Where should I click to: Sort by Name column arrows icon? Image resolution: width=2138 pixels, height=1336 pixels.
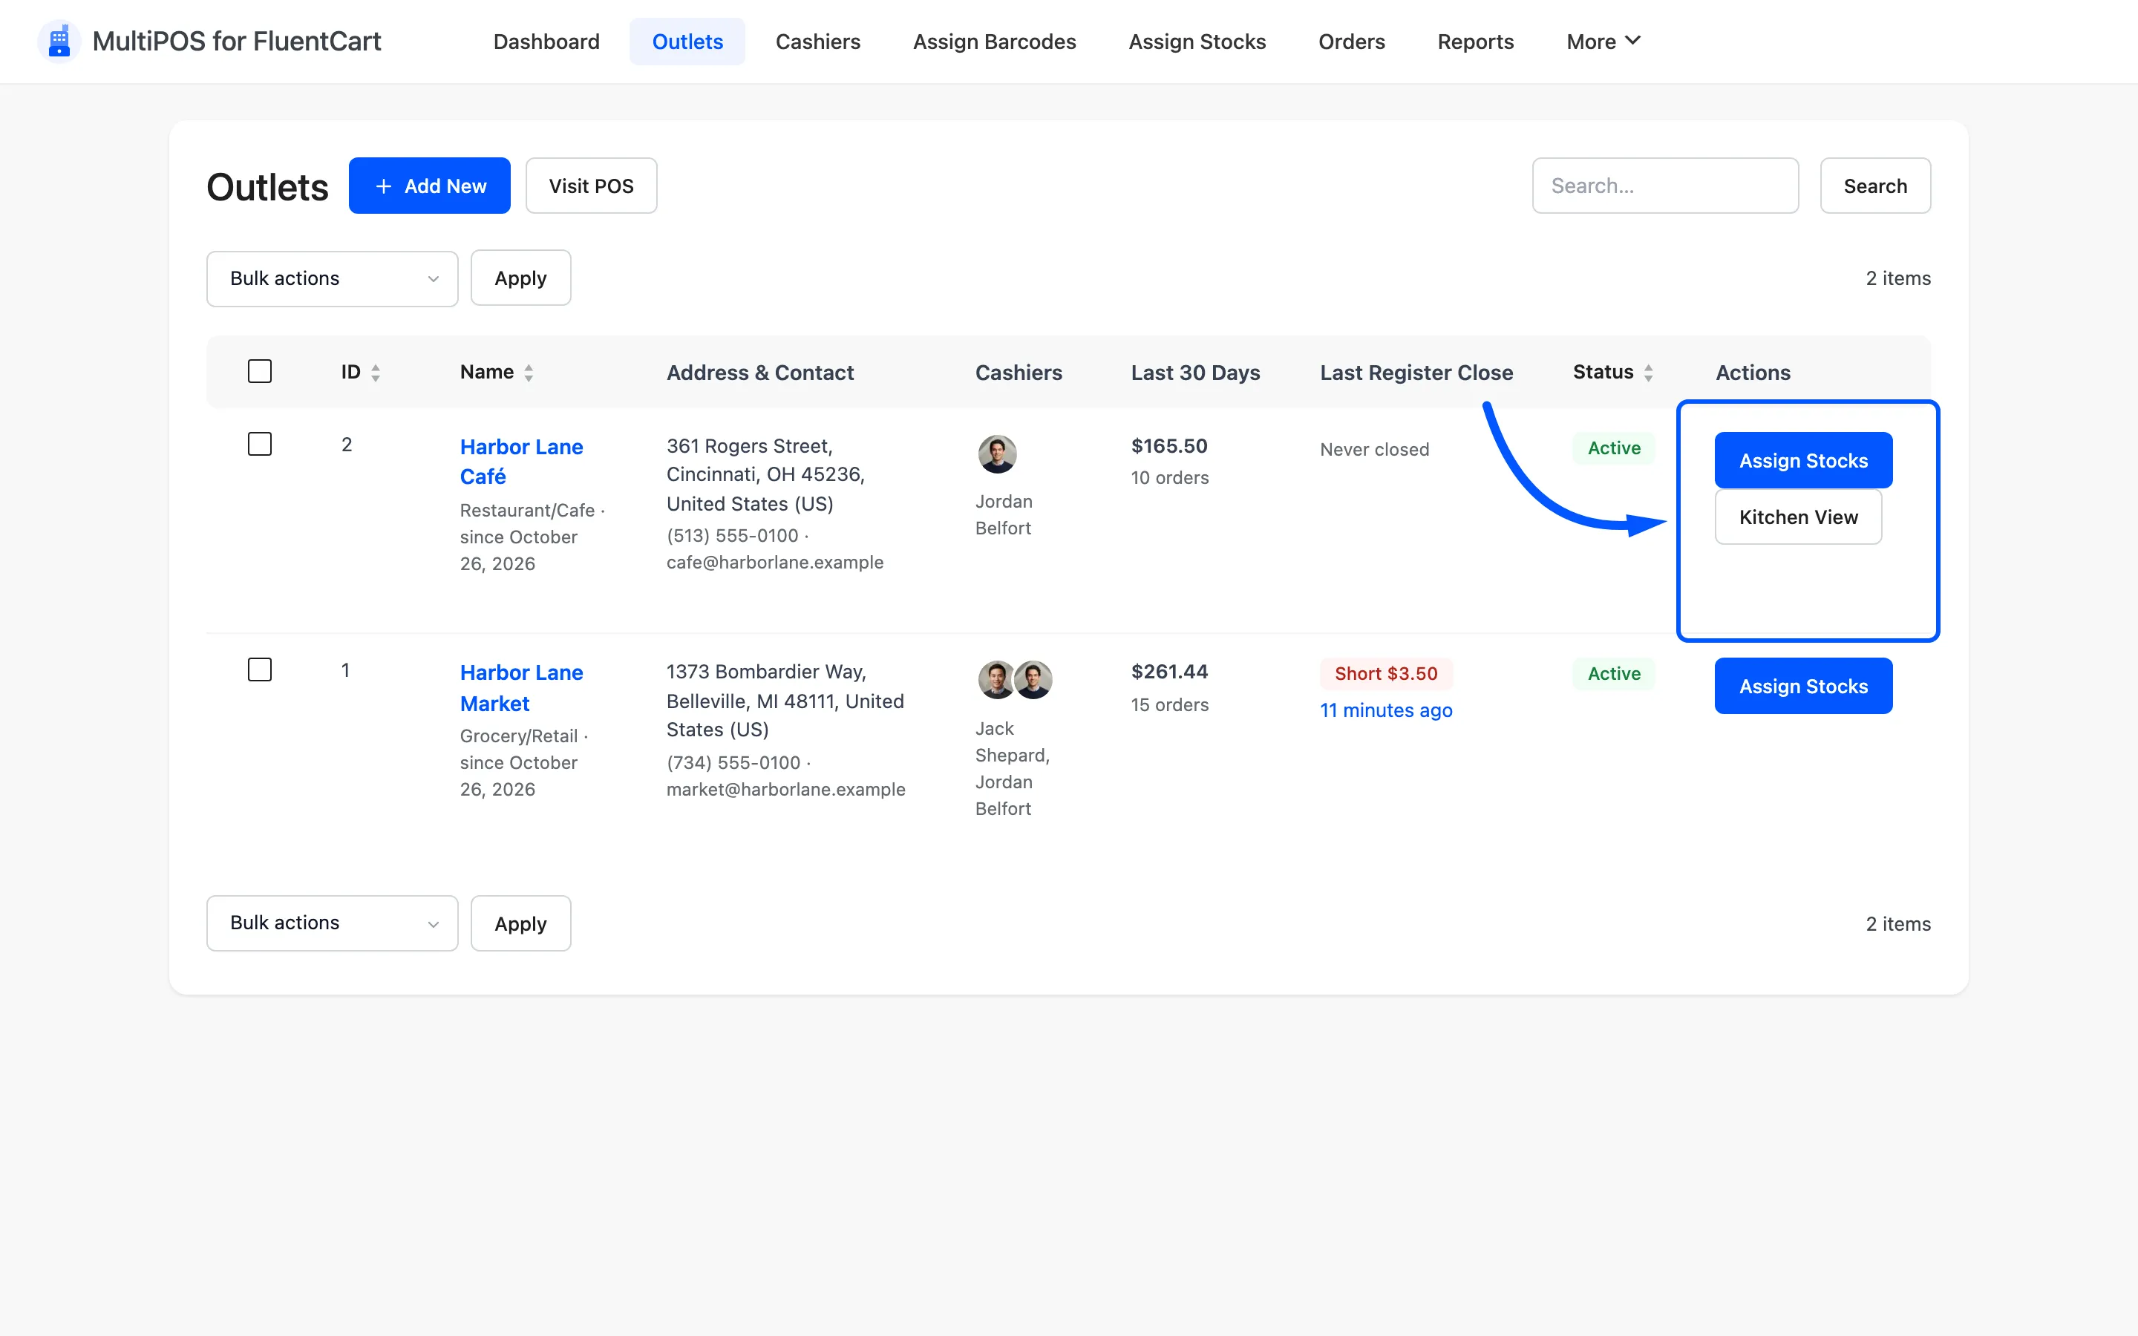click(529, 373)
